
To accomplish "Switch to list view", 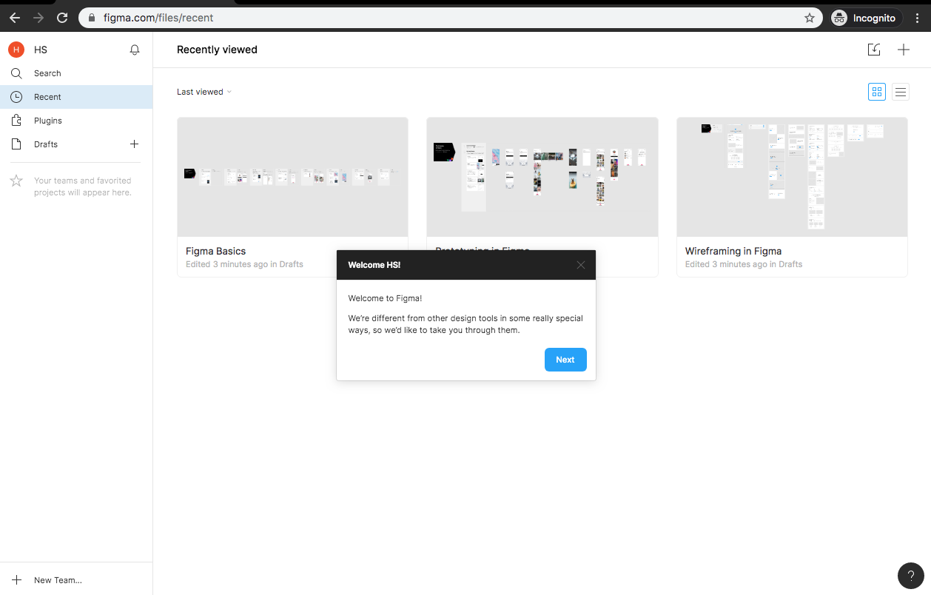I will (901, 92).
